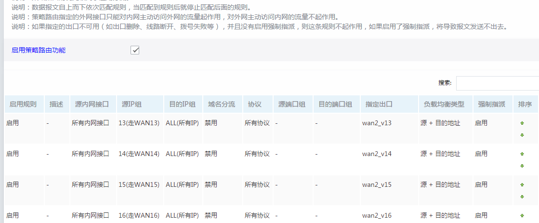Click 启用 status in the wan2_v13 row

pyautogui.click(x=13, y=123)
